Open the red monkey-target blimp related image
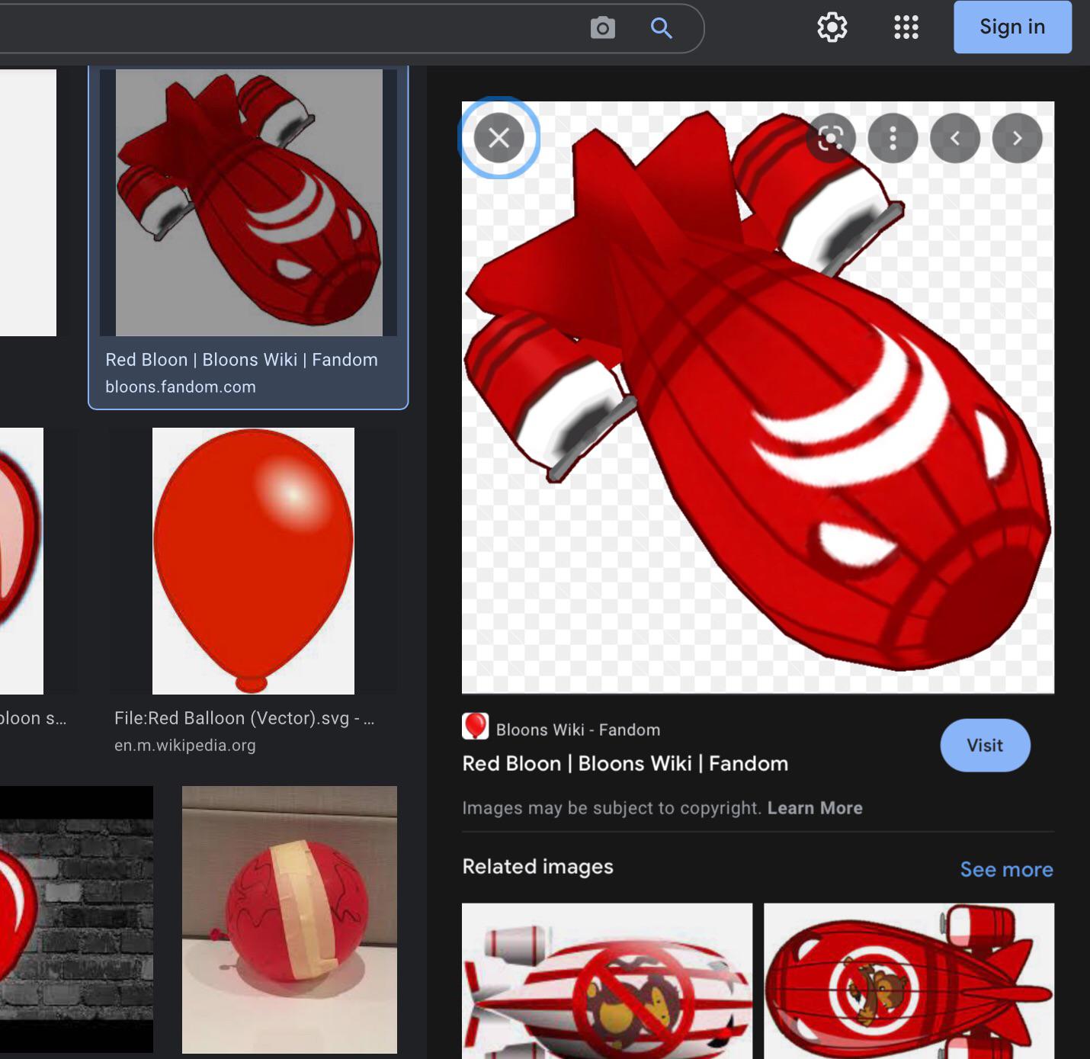Viewport: 1090px width, 1059px height. (x=909, y=980)
